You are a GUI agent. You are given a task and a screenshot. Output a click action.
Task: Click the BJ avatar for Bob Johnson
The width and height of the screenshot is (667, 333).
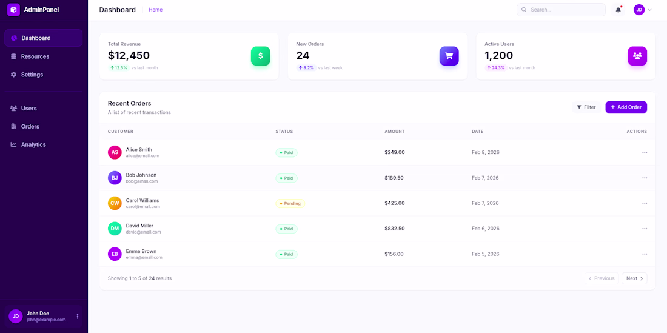coord(115,178)
